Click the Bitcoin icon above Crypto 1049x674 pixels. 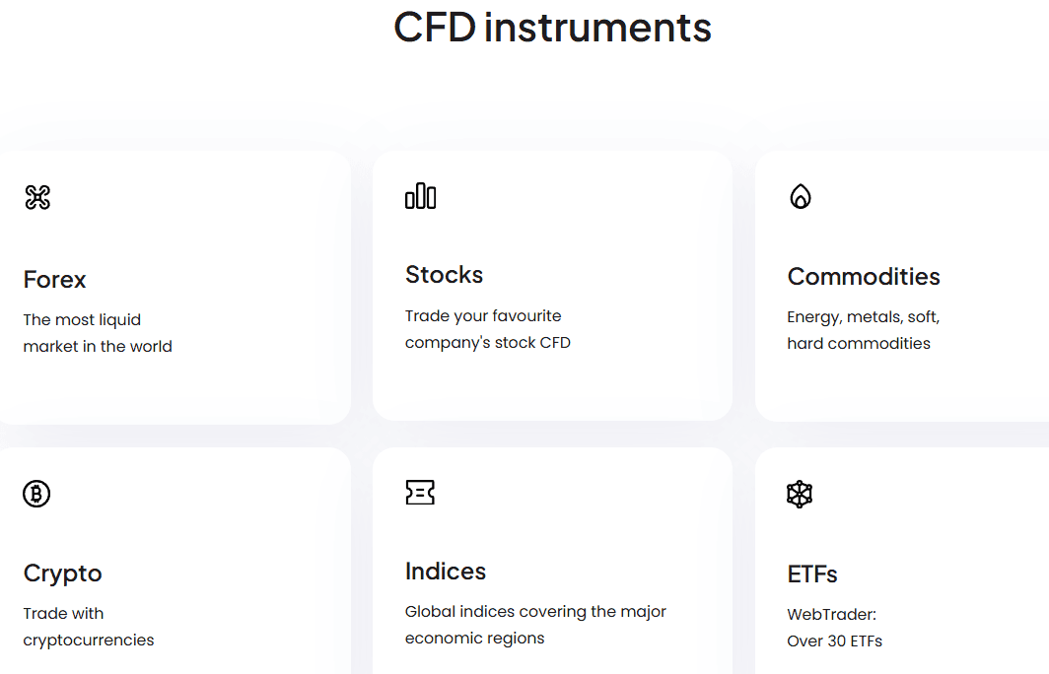(x=37, y=493)
